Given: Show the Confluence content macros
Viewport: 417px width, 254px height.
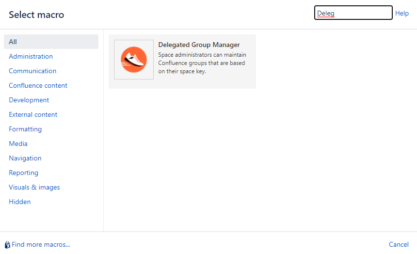Looking at the screenshot, I should 38,86.
